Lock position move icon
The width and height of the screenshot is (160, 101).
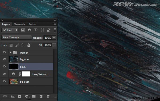pos(23,45)
